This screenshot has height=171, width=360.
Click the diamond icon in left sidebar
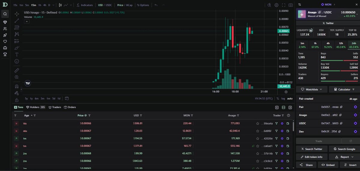5,22
